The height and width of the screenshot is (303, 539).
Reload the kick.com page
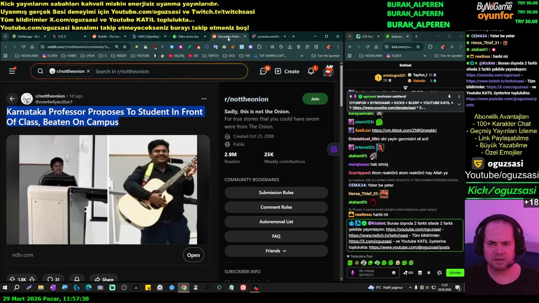click(368, 47)
